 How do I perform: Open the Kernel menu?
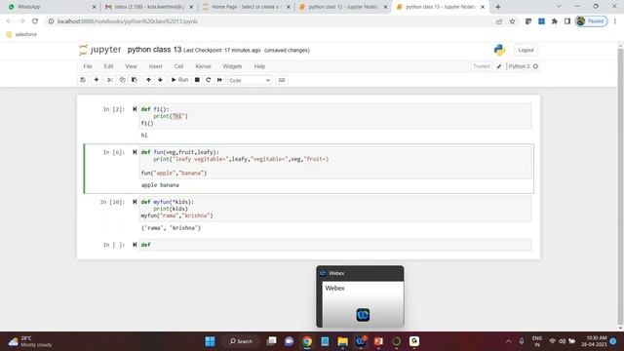(x=203, y=66)
